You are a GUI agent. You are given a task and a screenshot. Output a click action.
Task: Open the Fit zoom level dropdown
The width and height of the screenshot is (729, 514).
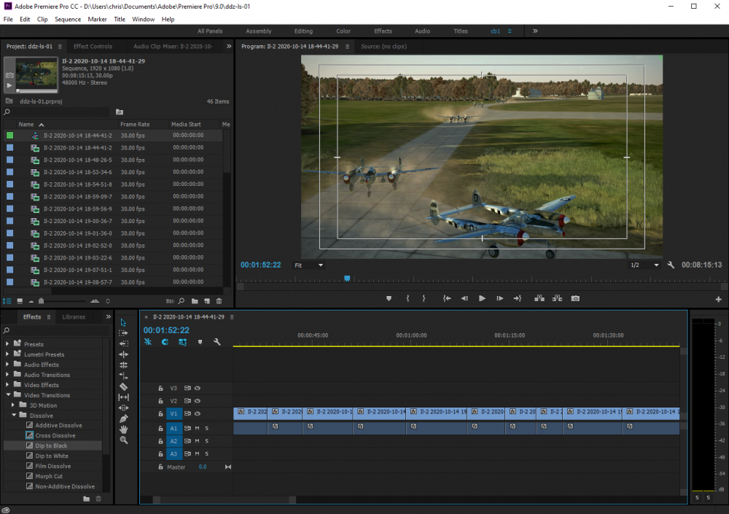[x=309, y=265]
